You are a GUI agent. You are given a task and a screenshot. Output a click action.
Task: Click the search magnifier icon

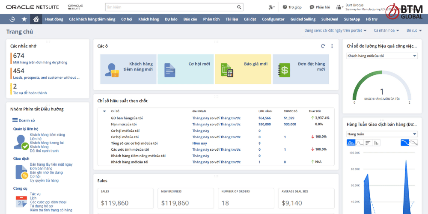pos(239,7)
